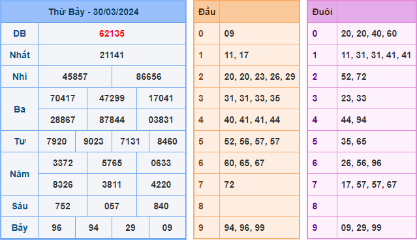Viewport: 417px width, 240px height.
Task: Select Sáu prize number 840
Action: tap(161, 206)
